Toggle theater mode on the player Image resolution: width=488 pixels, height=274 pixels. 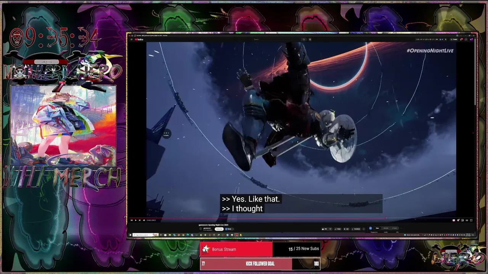coord(467,220)
